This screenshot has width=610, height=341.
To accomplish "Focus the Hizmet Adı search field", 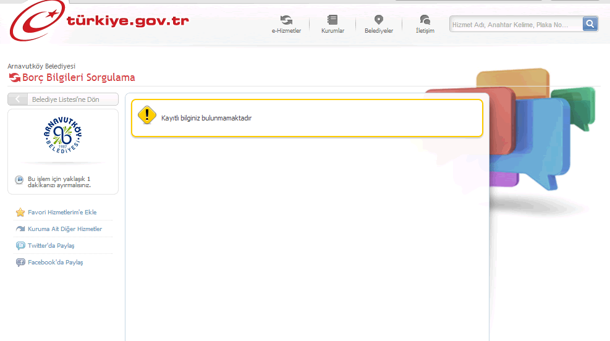I will tap(515, 25).
